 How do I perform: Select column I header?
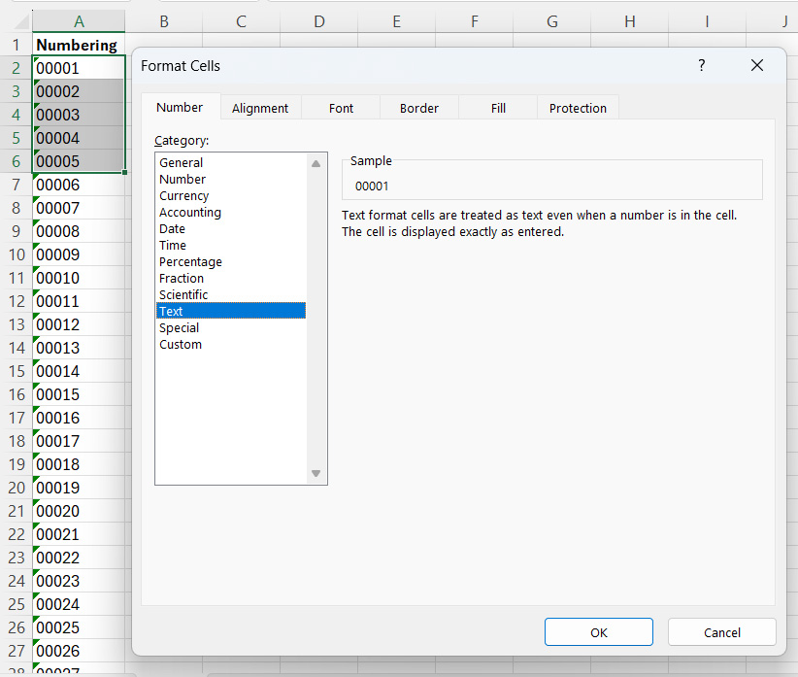click(707, 21)
